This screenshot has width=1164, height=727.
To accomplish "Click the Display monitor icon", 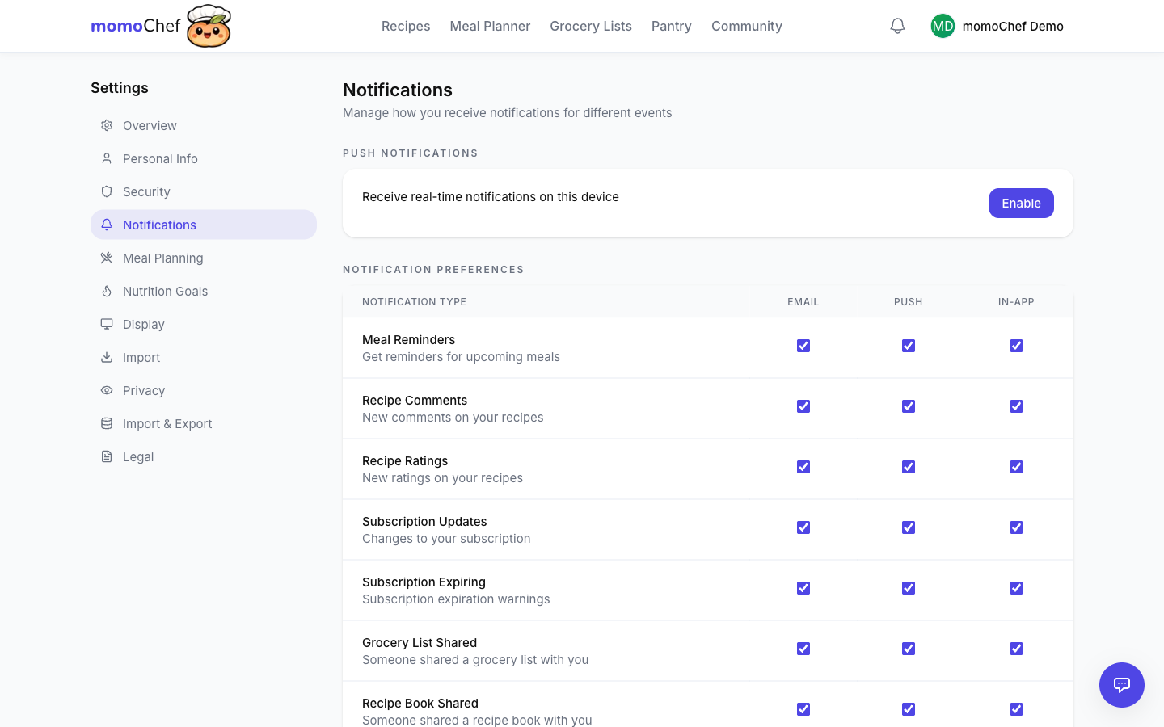I will [107, 324].
